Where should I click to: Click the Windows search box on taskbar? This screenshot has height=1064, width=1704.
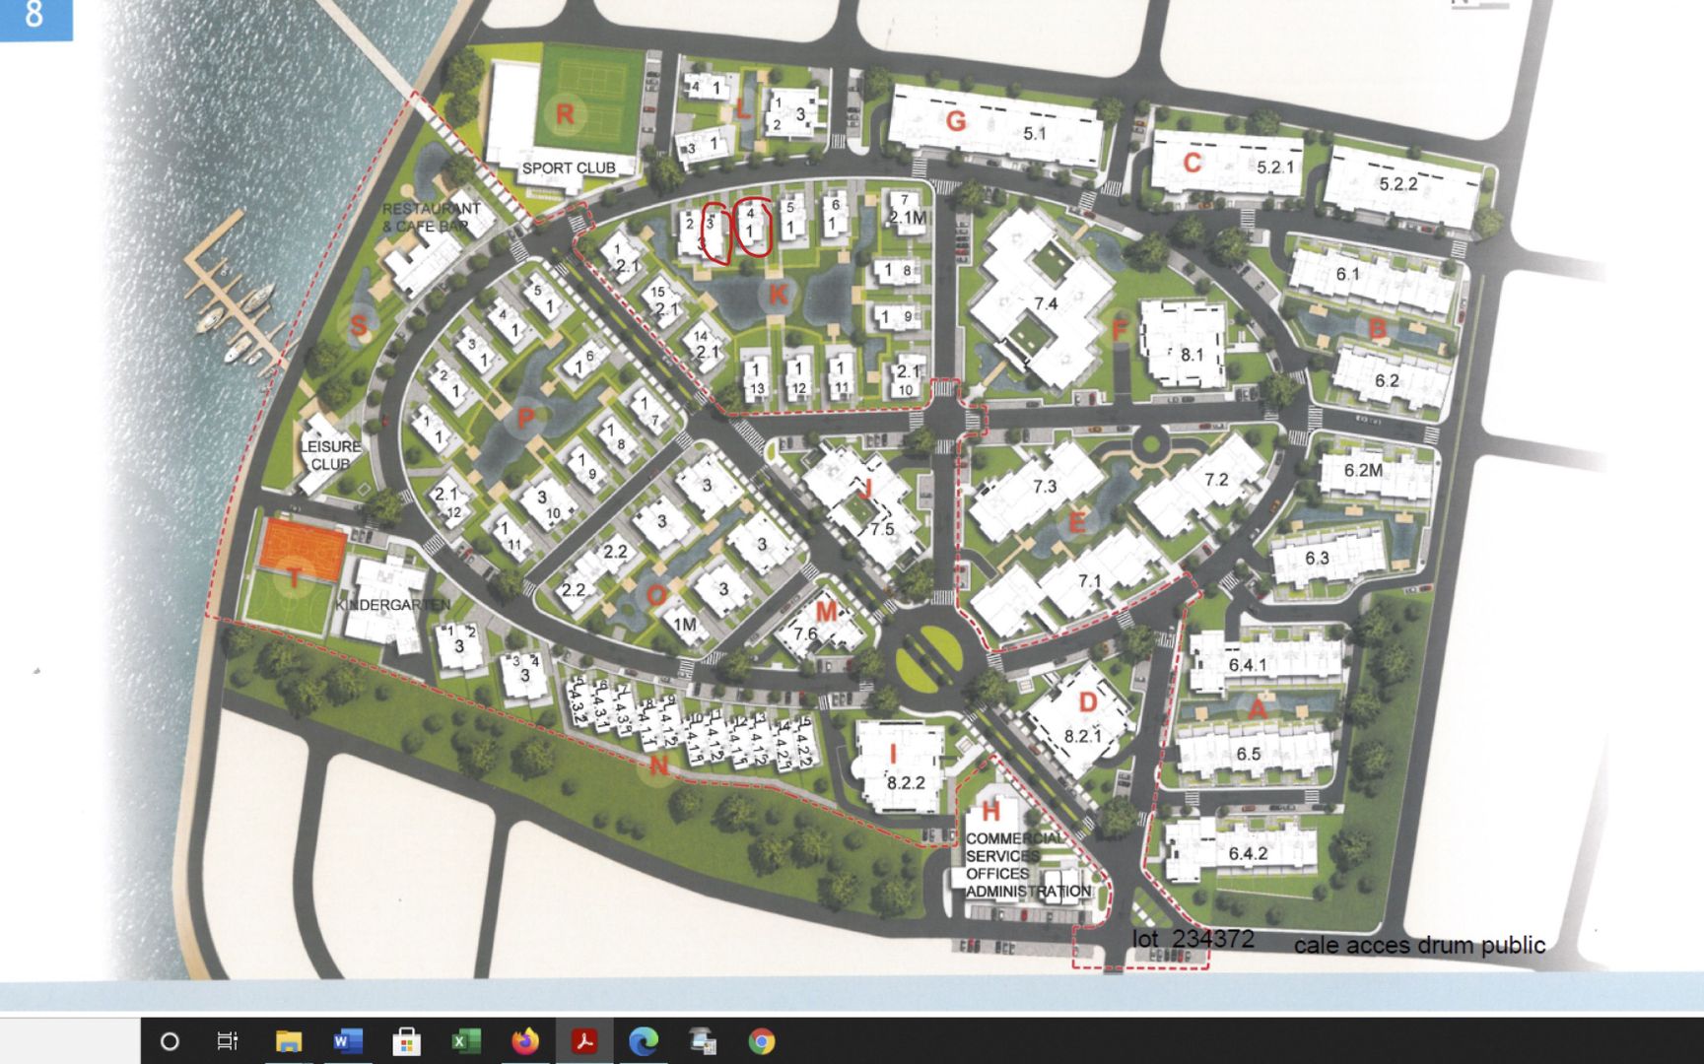pos(69,1041)
